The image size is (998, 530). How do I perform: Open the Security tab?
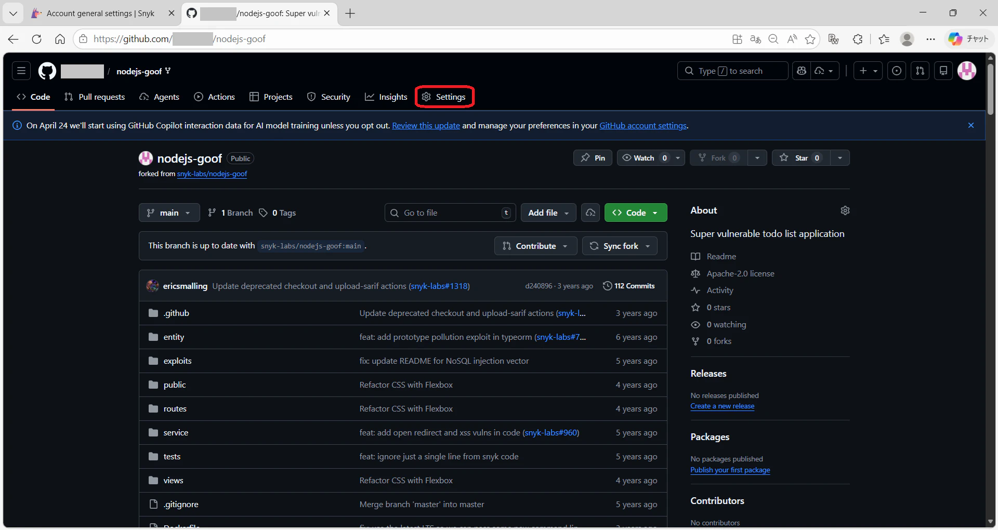pos(329,97)
